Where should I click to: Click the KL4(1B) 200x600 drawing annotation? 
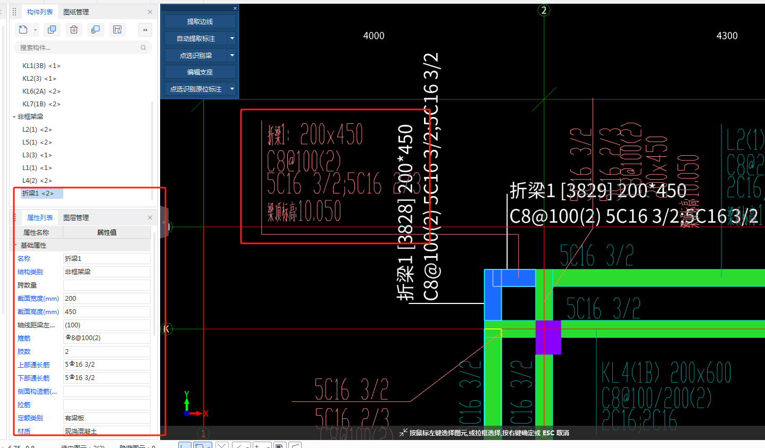point(666,373)
